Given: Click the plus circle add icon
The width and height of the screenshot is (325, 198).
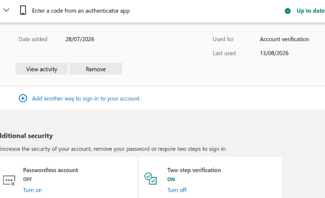Looking at the screenshot, I should tap(23, 98).
